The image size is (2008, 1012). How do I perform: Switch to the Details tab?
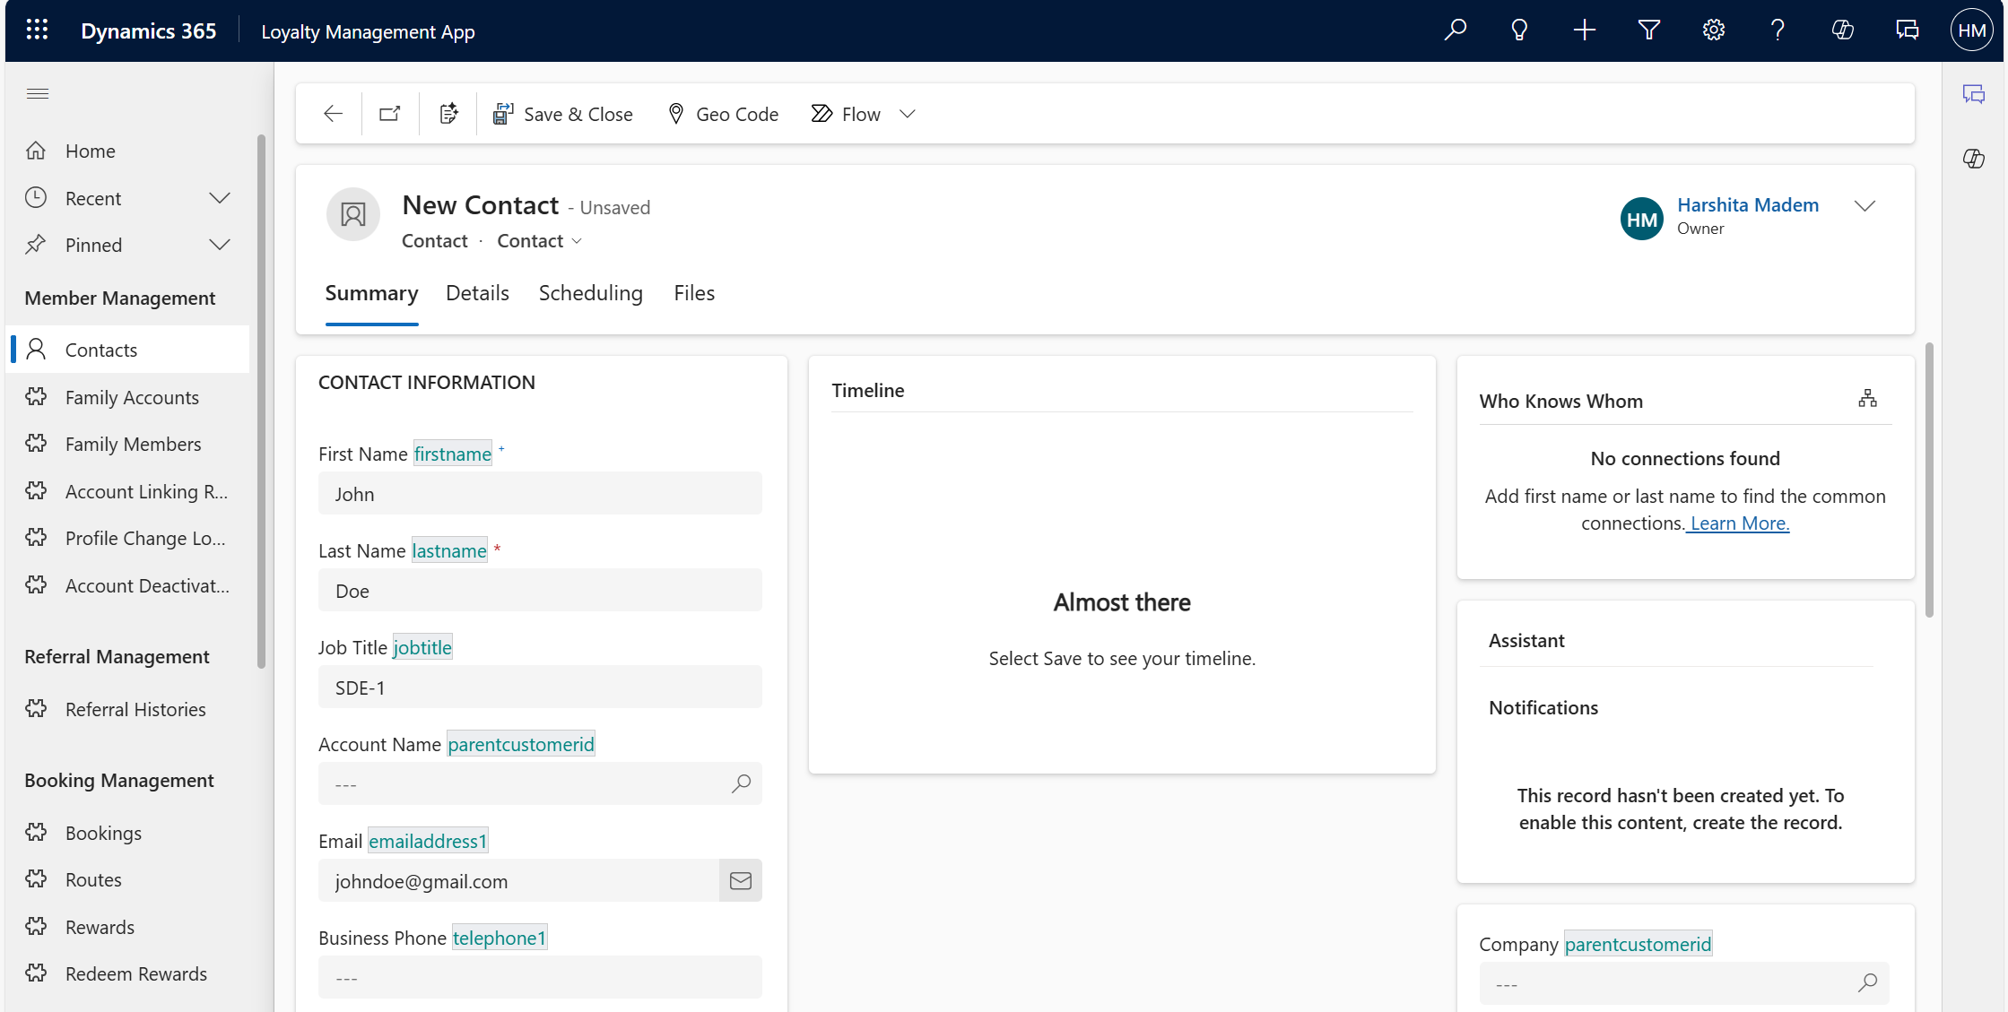coord(477,294)
